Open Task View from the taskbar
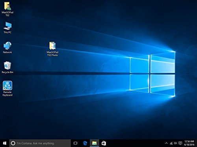197x147 pixels. [75, 143]
